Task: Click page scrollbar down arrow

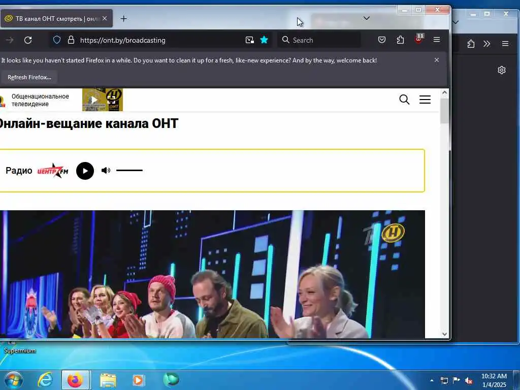Action: [444, 334]
